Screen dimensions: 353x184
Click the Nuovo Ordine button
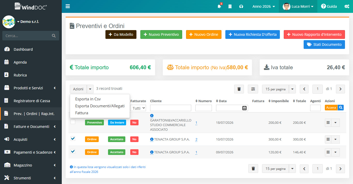click(x=204, y=34)
